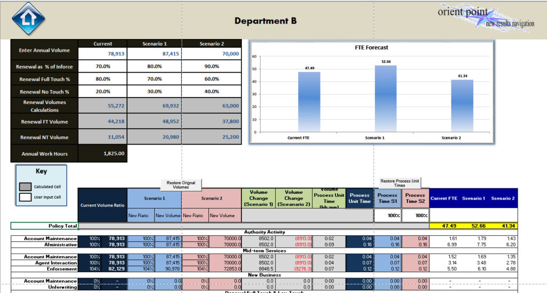
Task: Click Renewal FT Volume value 48,952
Action: (x=154, y=121)
